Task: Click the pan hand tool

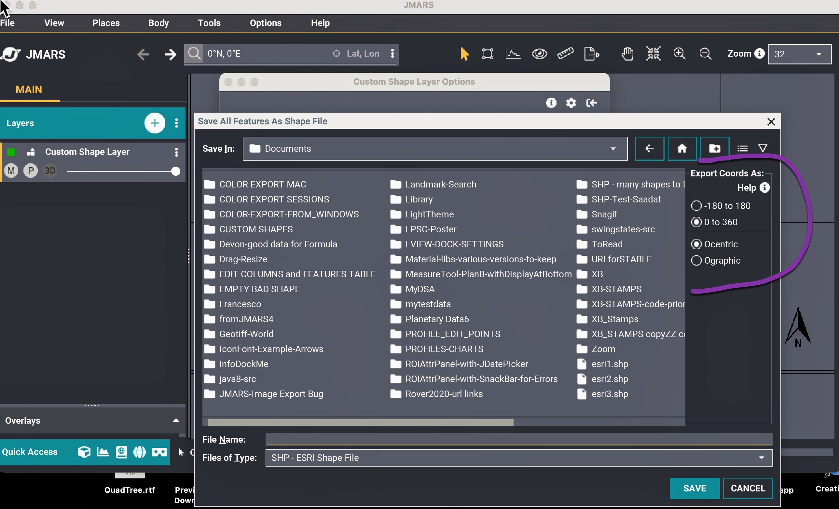Action: coord(627,53)
